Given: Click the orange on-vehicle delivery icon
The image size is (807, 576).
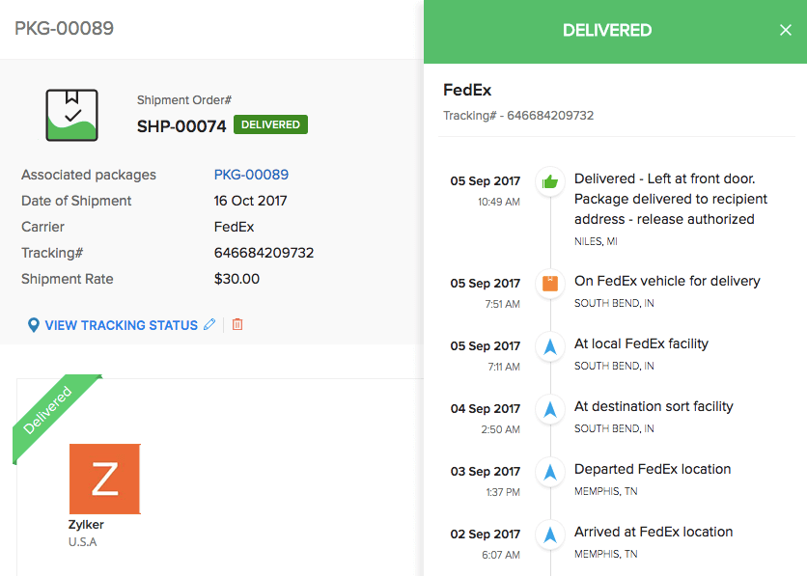Looking at the screenshot, I should point(549,284).
